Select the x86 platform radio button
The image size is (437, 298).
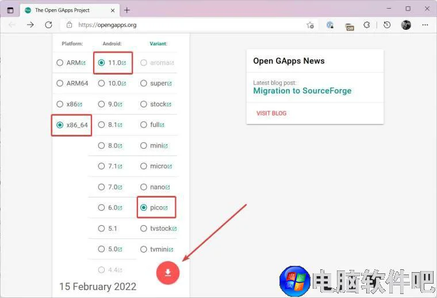click(60, 104)
